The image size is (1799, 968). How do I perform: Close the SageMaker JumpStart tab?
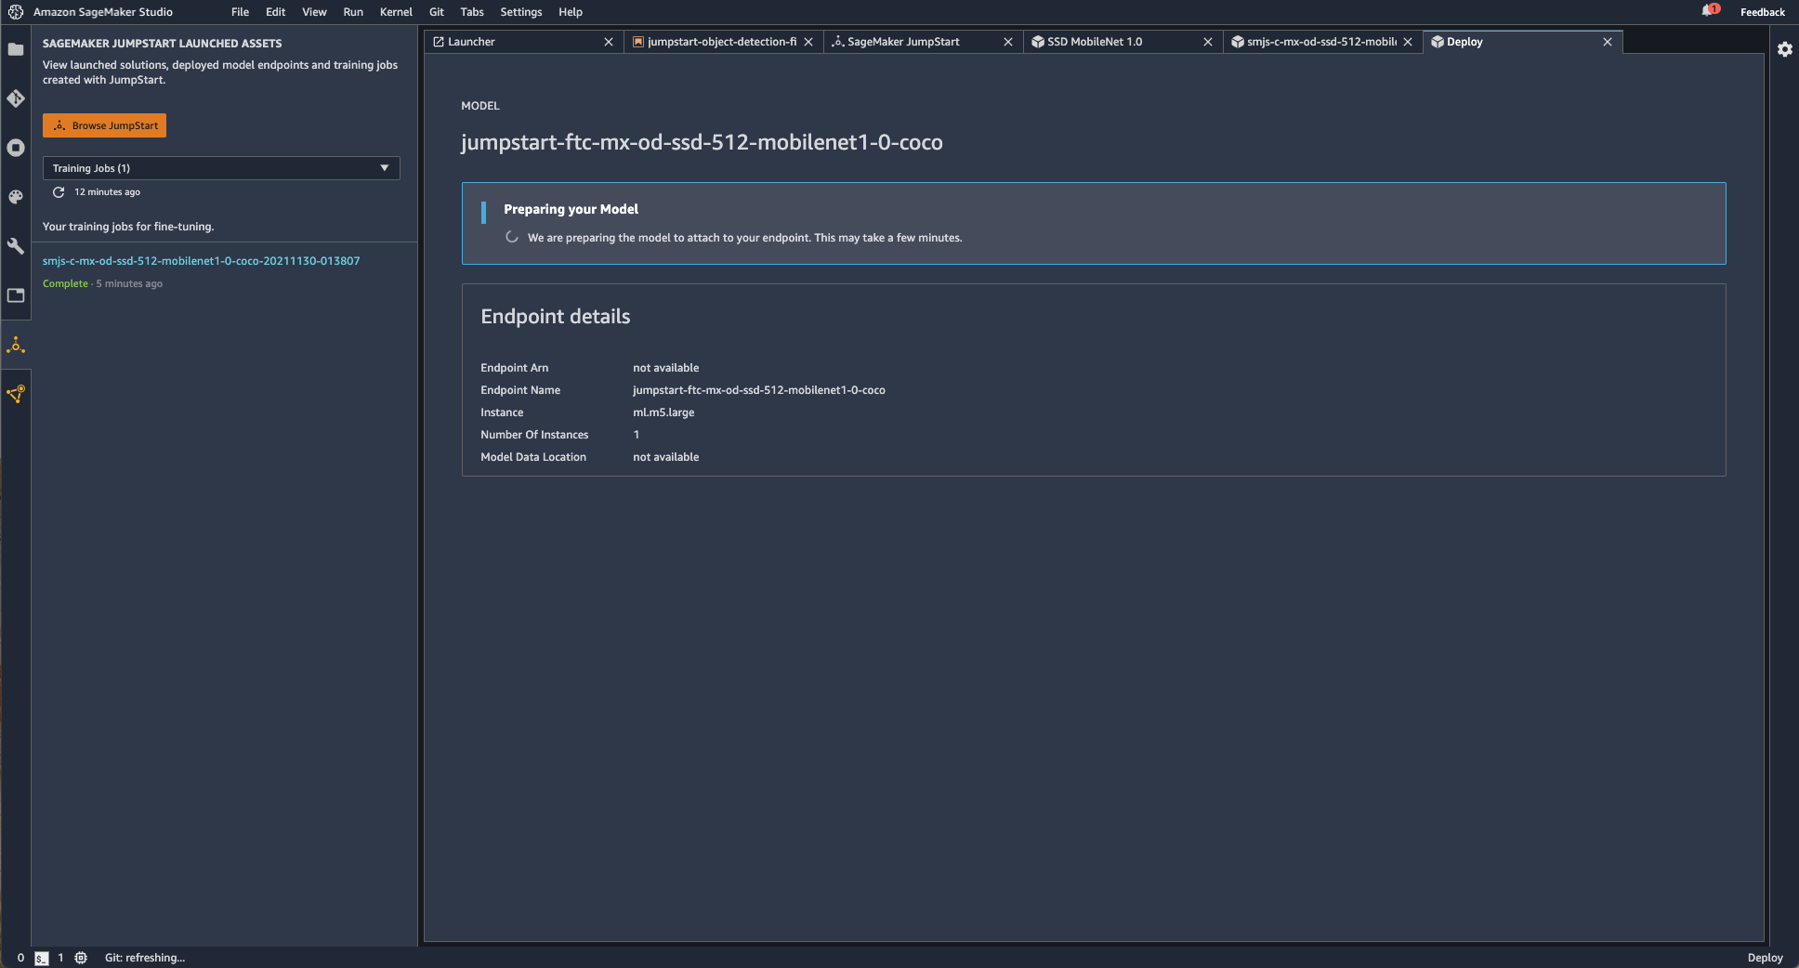click(1008, 42)
